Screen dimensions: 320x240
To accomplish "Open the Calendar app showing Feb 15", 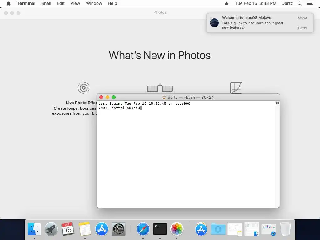I will 68,229.
